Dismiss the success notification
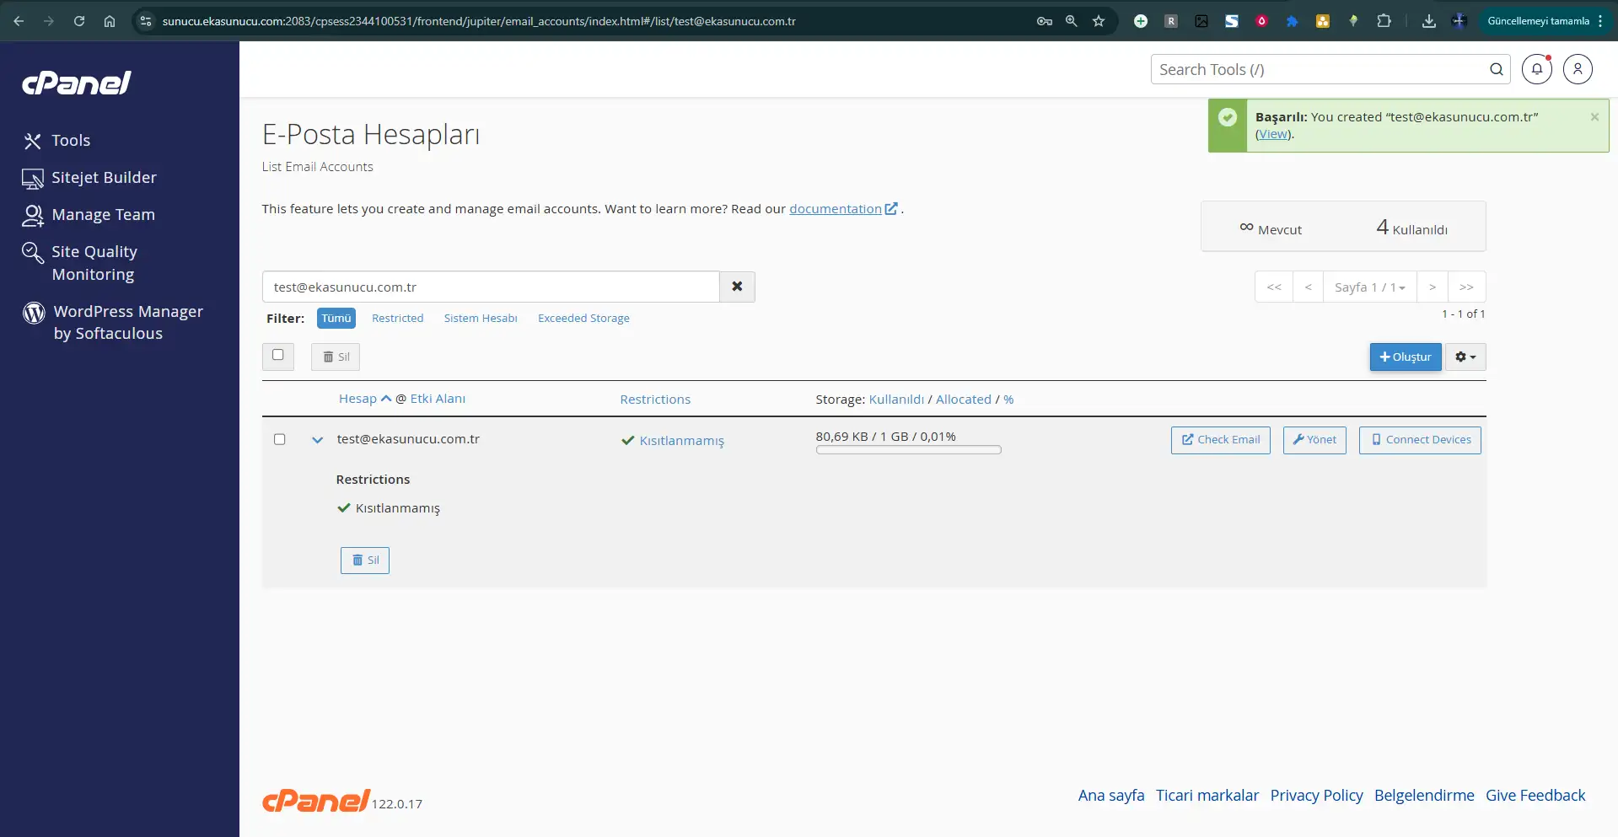Screen dimensions: 1618x837 coord(1594,117)
